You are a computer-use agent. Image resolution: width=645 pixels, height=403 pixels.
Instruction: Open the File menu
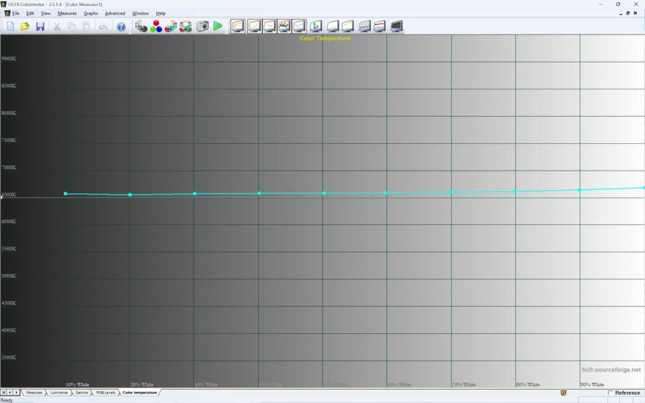[x=15, y=13]
